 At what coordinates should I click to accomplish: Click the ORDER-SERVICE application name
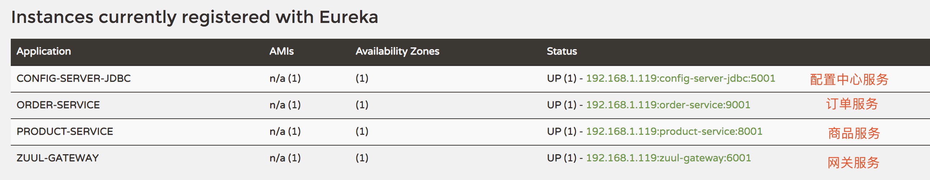click(58, 105)
